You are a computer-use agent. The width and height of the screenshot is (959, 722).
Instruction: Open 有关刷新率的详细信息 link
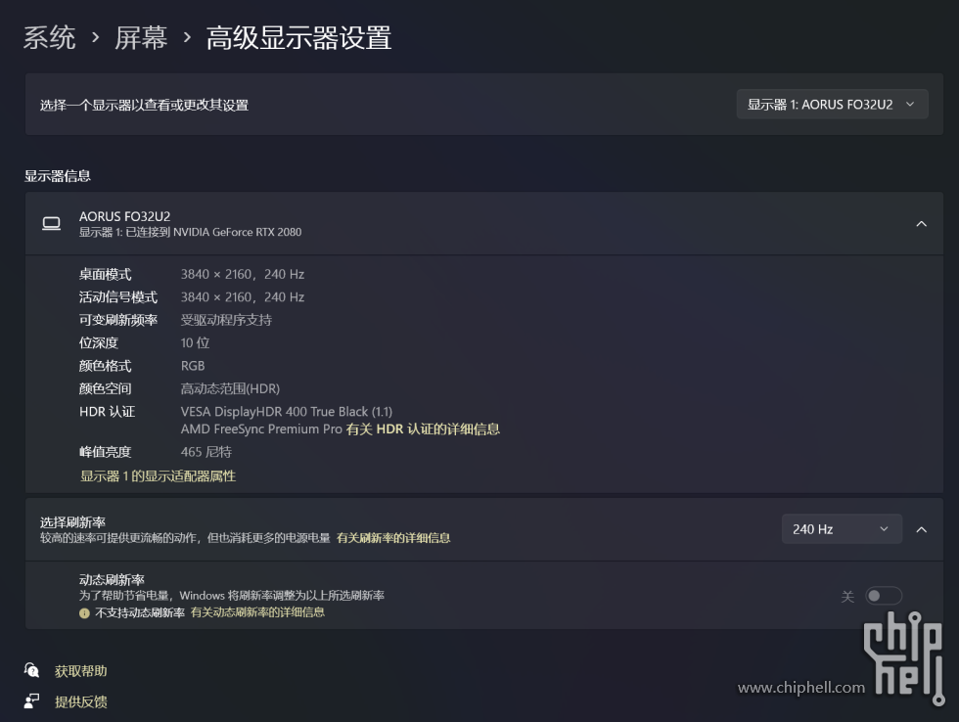393,538
